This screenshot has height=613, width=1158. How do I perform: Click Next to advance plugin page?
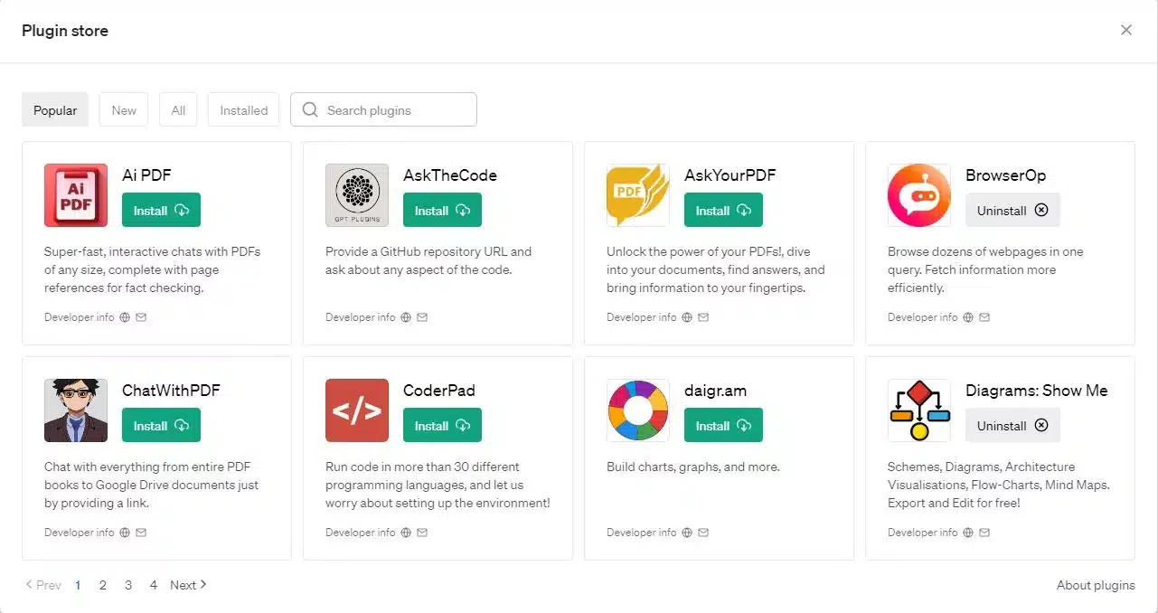tap(188, 585)
